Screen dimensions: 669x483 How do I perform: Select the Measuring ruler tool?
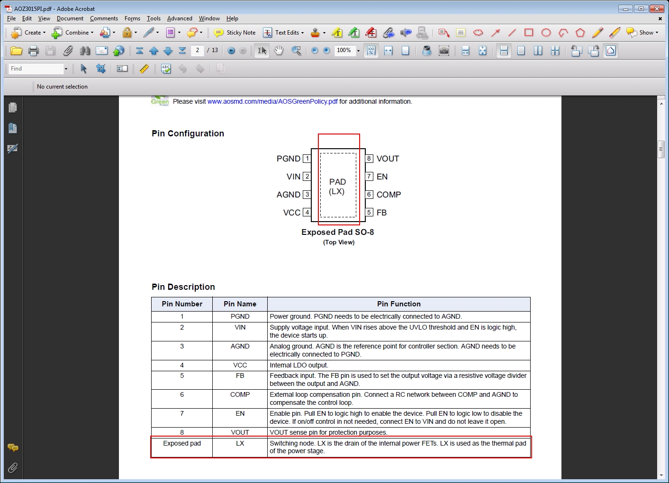(144, 69)
